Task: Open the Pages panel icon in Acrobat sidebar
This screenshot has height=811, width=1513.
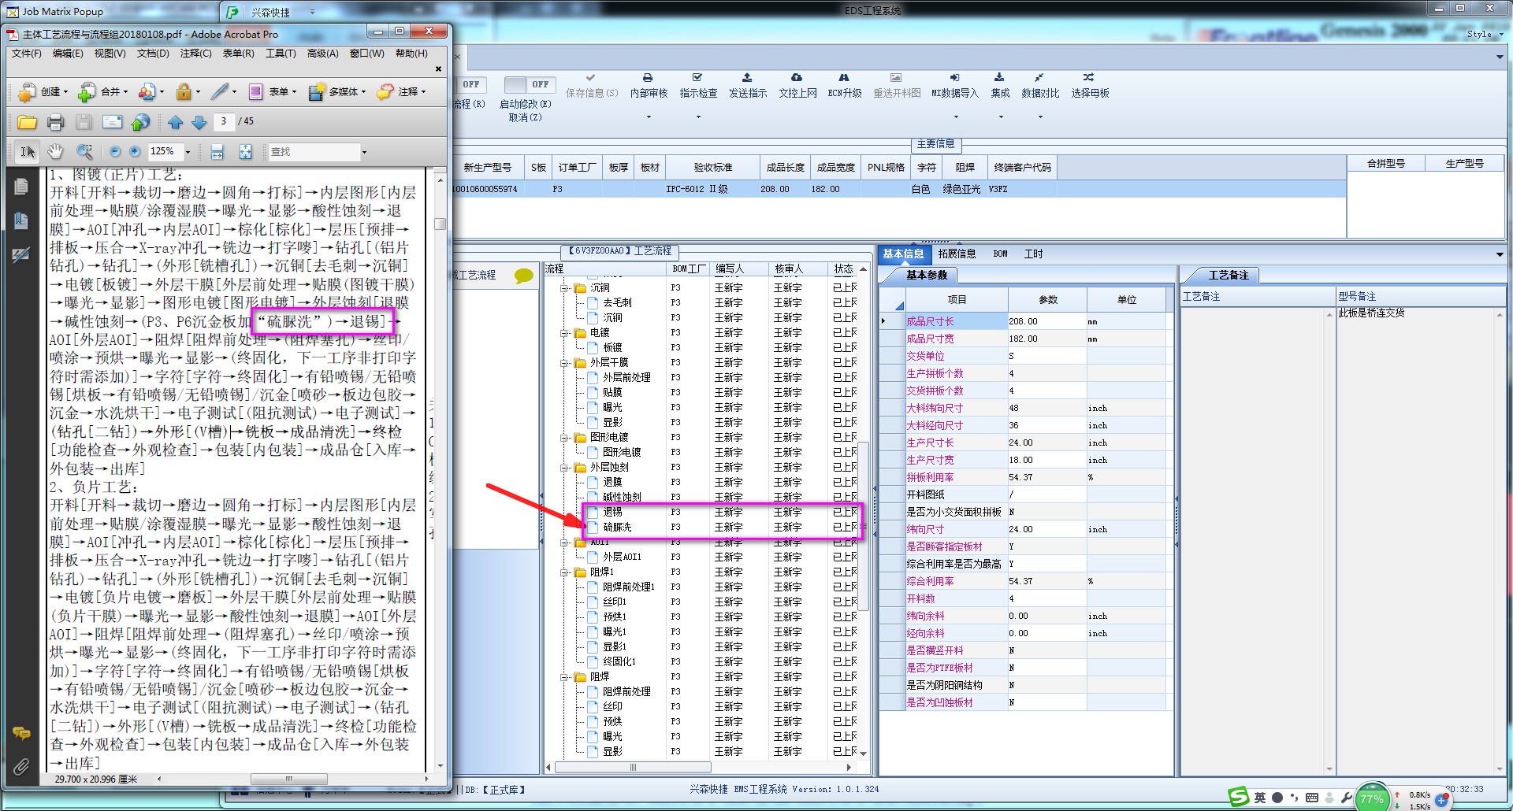Action: pyautogui.click(x=21, y=187)
